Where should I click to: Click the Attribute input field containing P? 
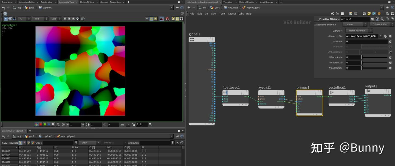tap(366, 41)
